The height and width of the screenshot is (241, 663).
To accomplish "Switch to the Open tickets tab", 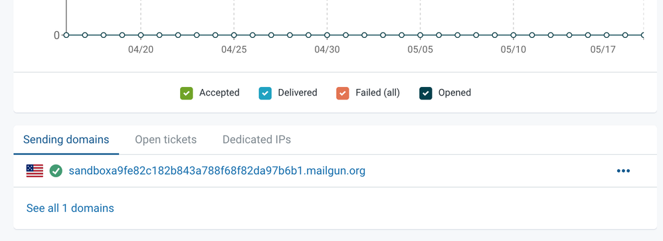I will pos(166,139).
